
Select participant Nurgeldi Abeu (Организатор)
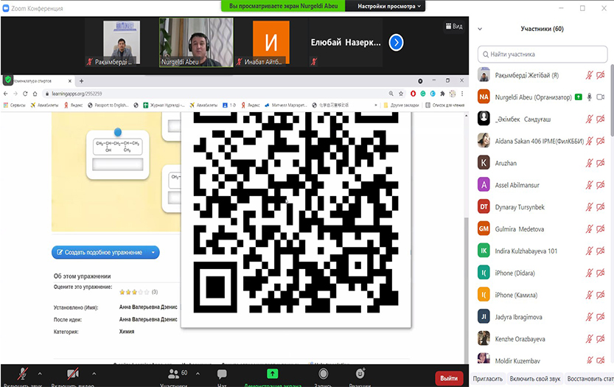(542, 97)
